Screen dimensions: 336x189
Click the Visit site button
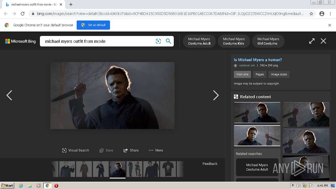[242, 74]
